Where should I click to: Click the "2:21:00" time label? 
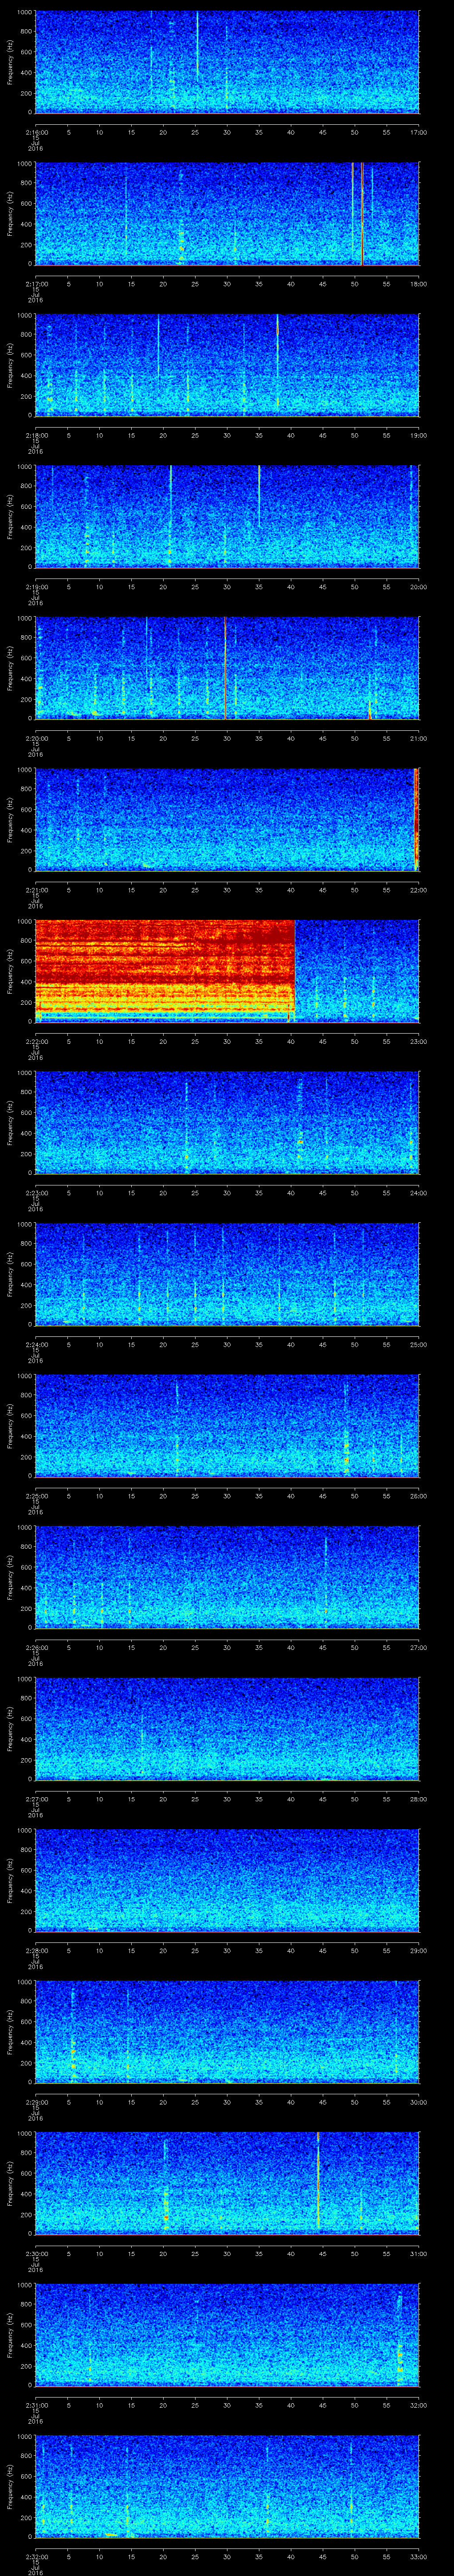[36, 890]
